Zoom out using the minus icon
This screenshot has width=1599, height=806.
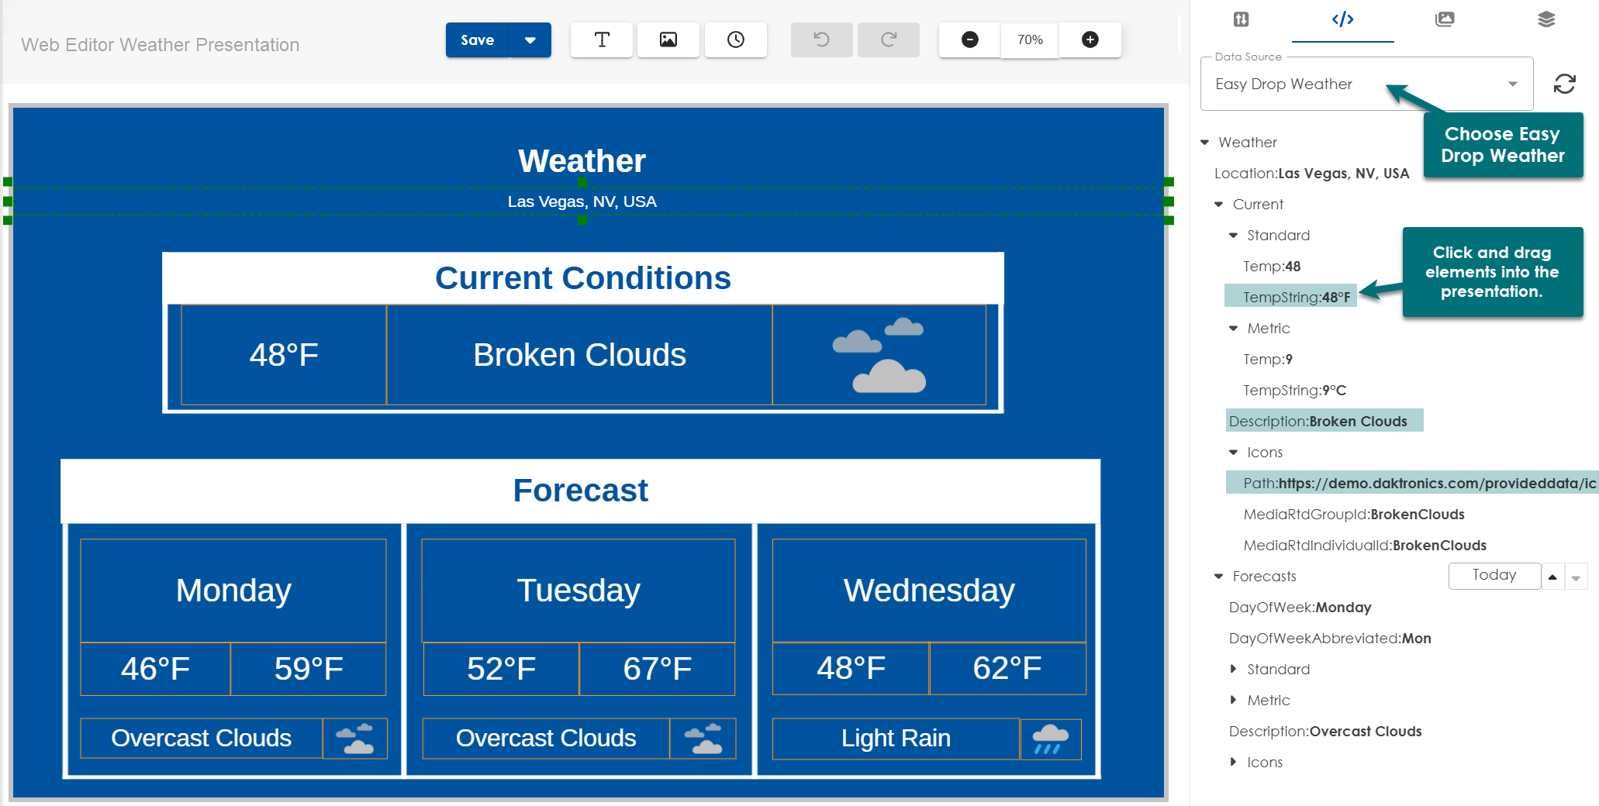[969, 40]
